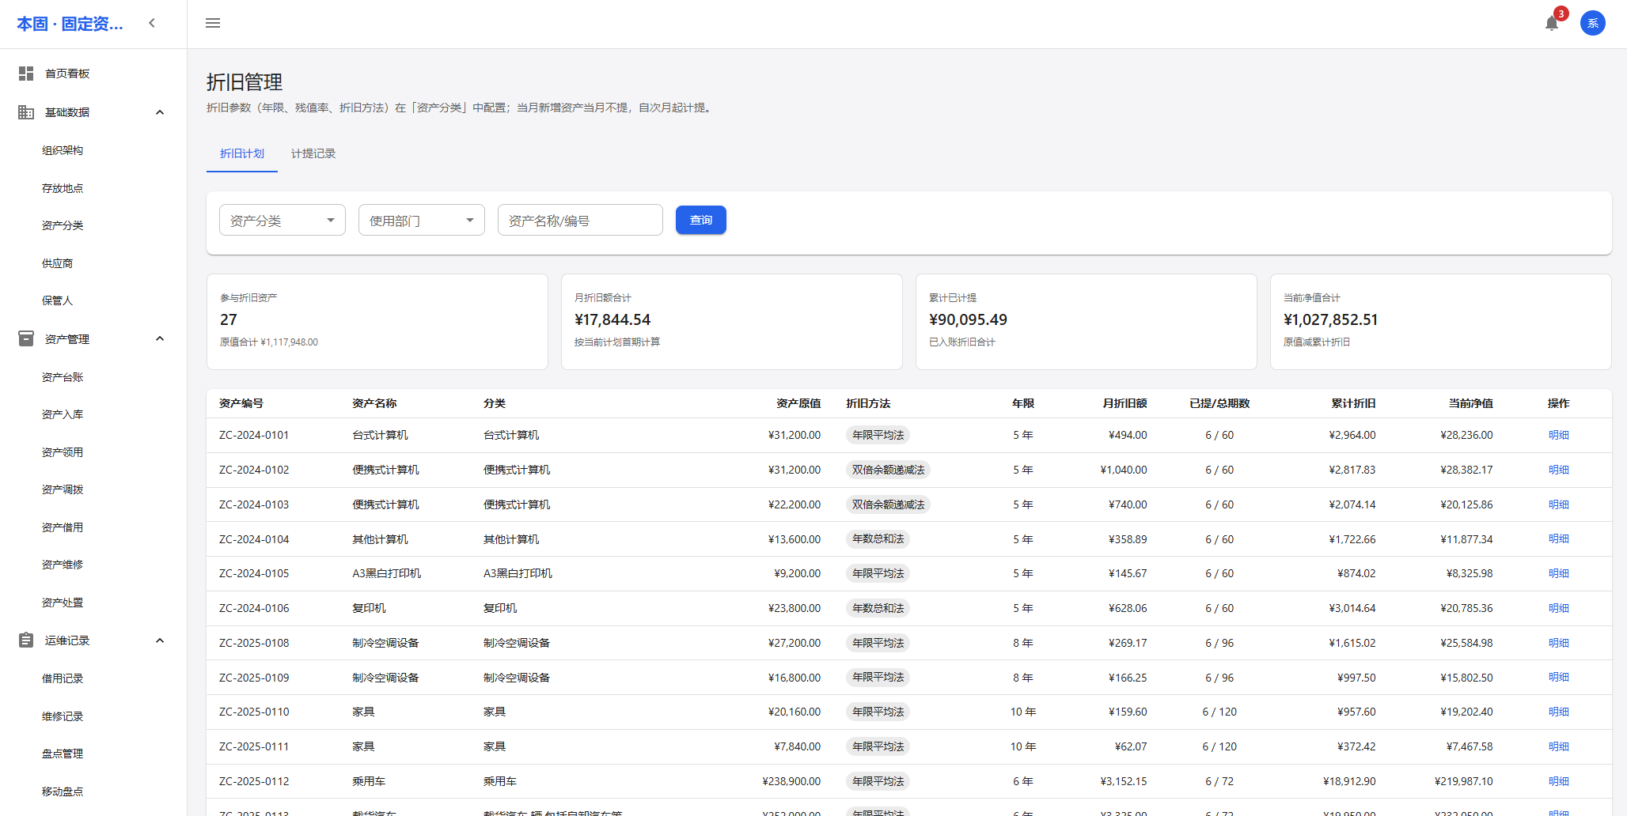This screenshot has width=1627, height=816.
Task: Focus the 资产名称/编号 search field
Action: point(580,221)
